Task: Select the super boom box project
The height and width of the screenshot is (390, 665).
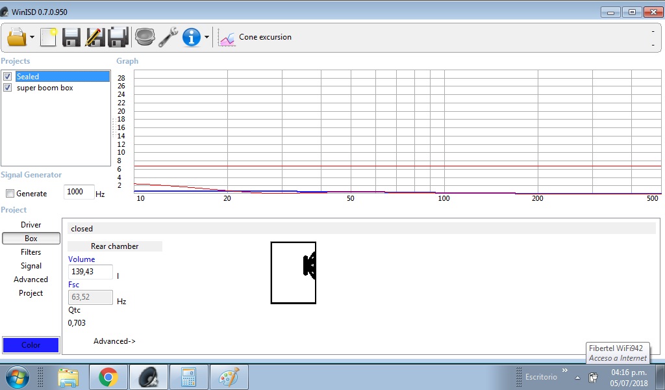Action: pos(45,88)
